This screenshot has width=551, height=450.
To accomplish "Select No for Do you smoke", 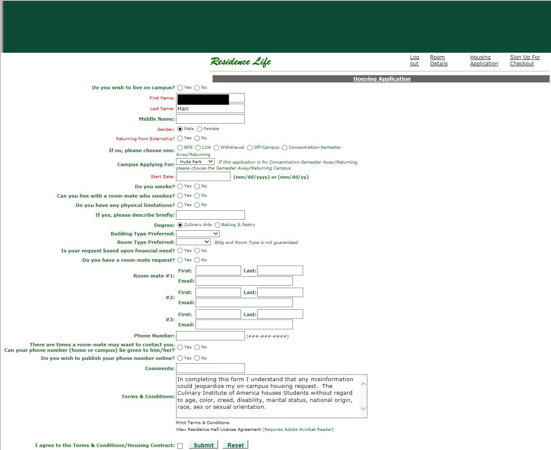I will point(197,186).
